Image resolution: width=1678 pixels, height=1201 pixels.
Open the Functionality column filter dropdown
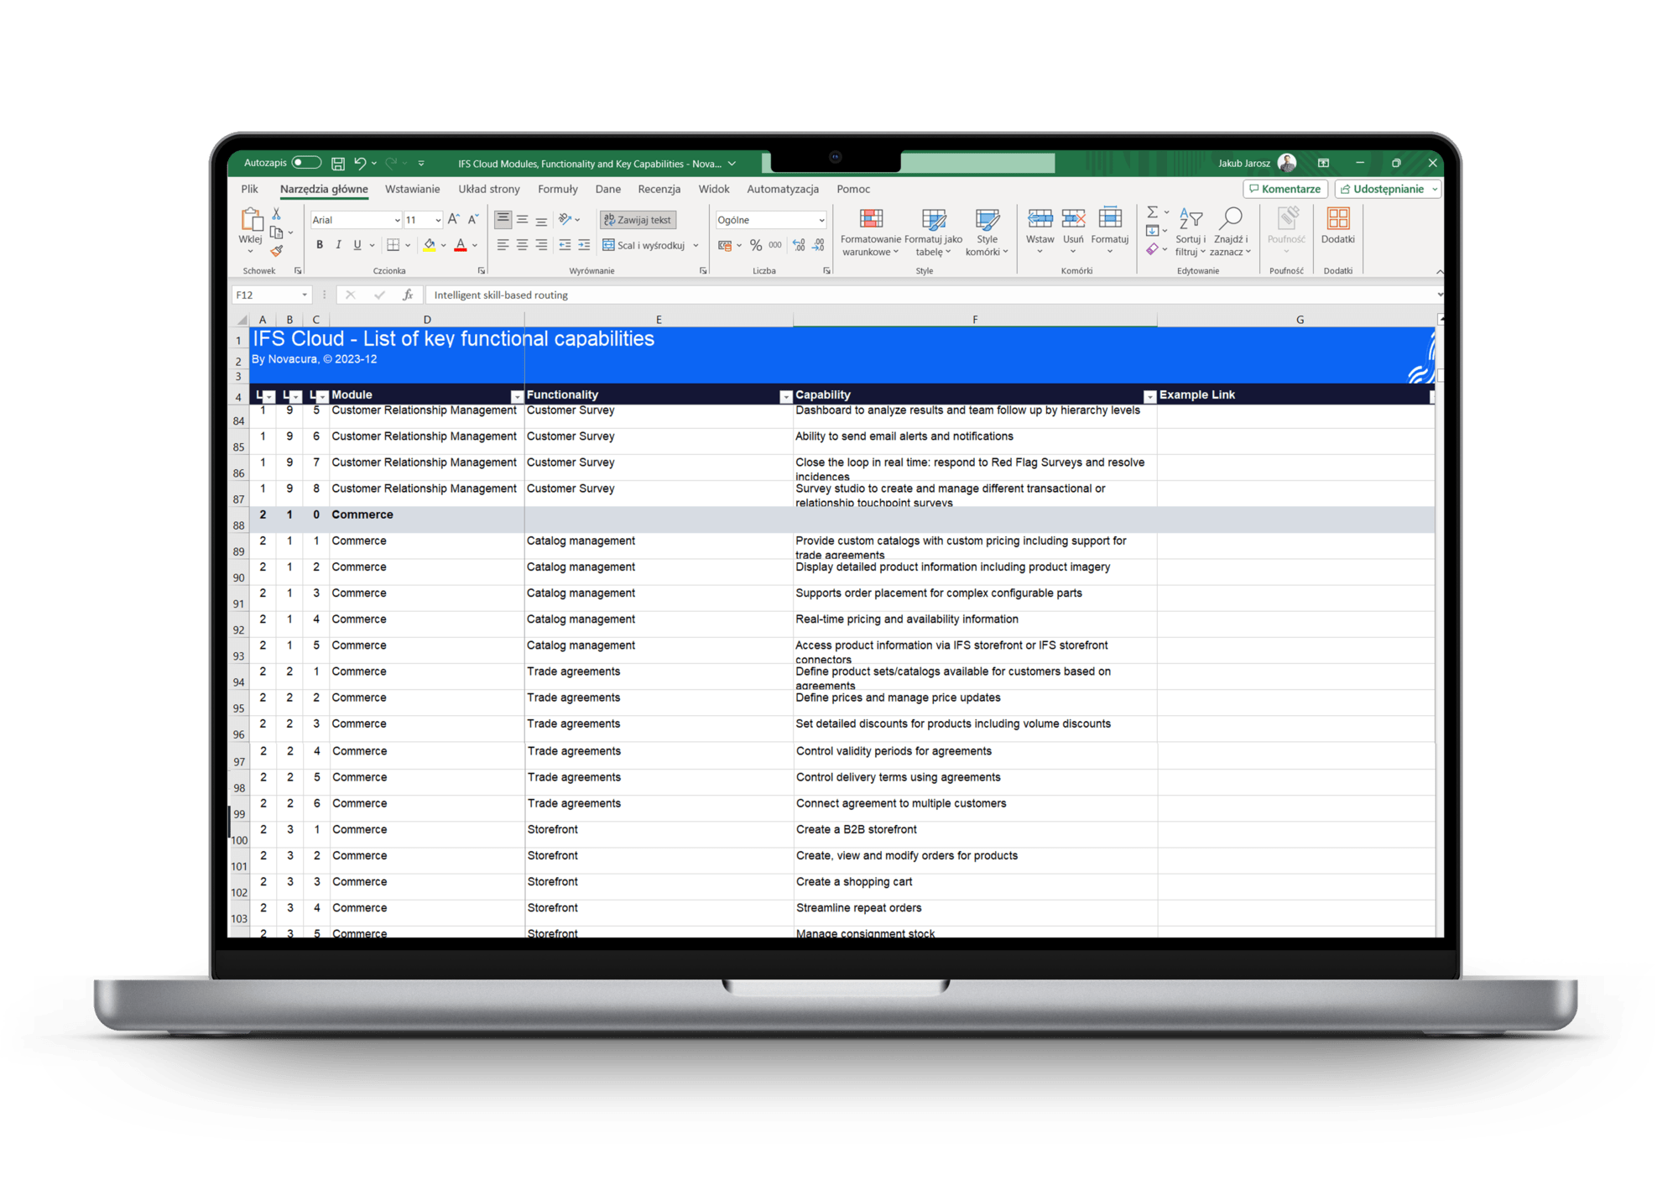(x=786, y=396)
